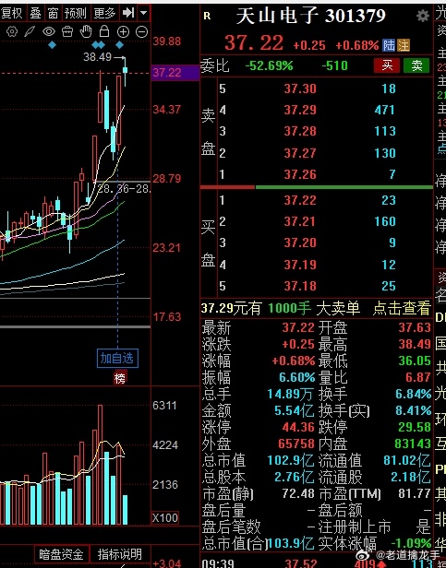Open the 复权 menu
This screenshot has width=446, height=568.
(x=12, y=14)
